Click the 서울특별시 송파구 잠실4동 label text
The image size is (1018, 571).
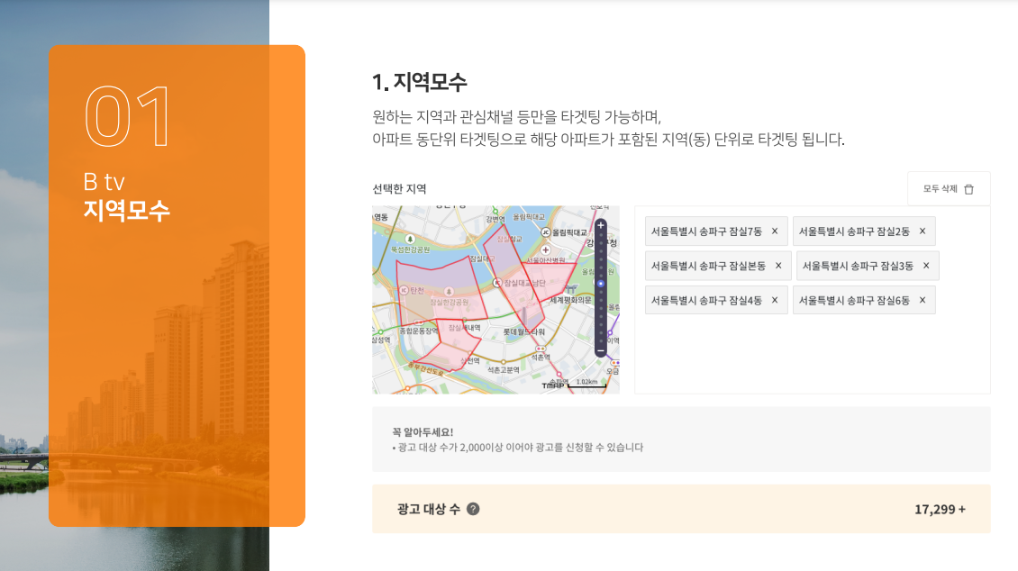[706, 300]
